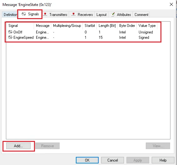Open Help for this dialog
The image size is (177, 165).
163,160
